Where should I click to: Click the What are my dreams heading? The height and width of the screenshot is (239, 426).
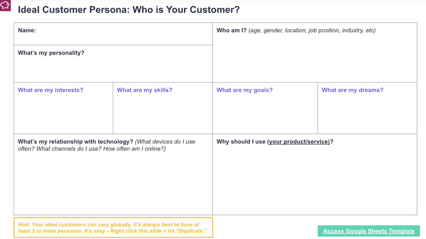[352, 90]
